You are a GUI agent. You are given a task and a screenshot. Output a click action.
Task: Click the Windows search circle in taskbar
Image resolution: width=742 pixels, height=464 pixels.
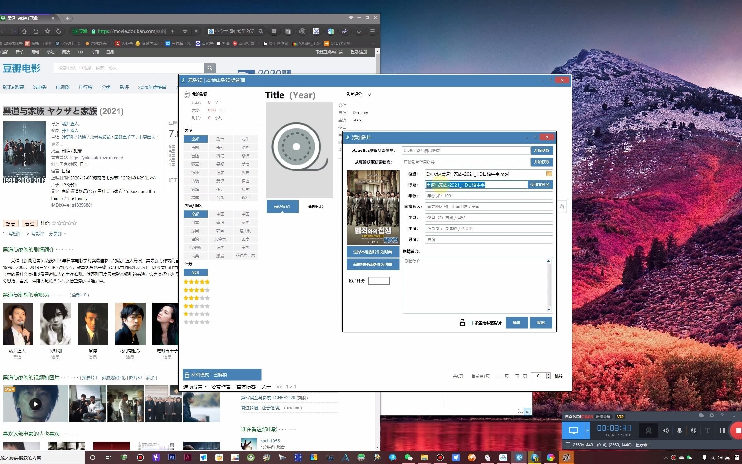[93, 457]
